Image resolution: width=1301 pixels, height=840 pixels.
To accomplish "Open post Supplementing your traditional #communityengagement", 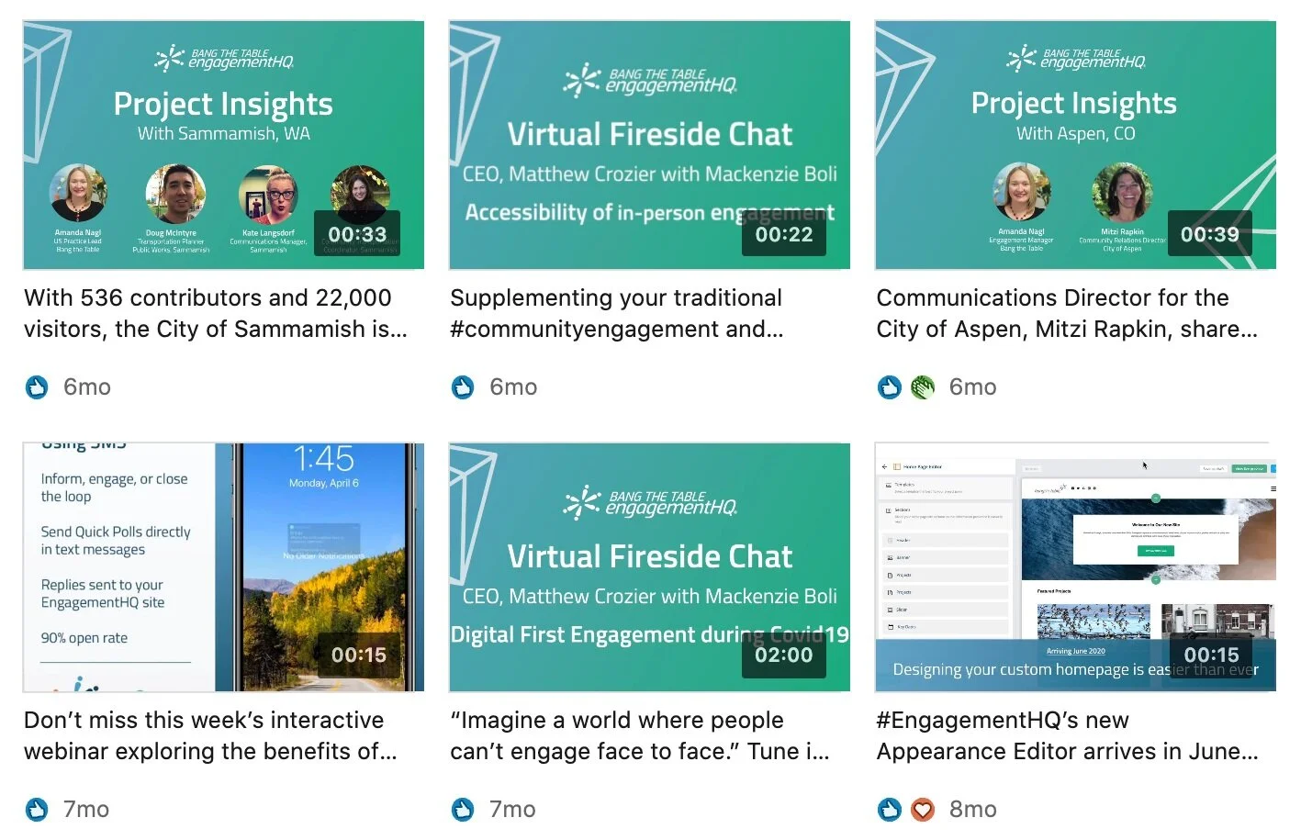I will [617, 313].
